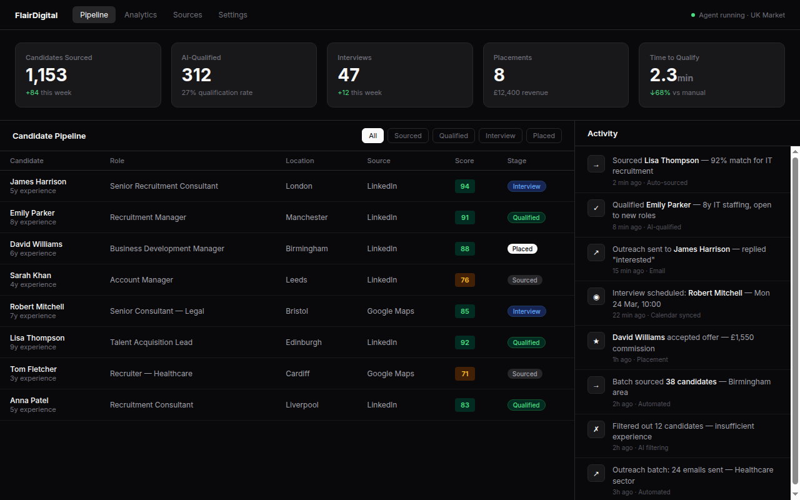Click the Healthcare outreach batch arrow icon
This screenshot has height=500, width=800.
tap(596, 474)
